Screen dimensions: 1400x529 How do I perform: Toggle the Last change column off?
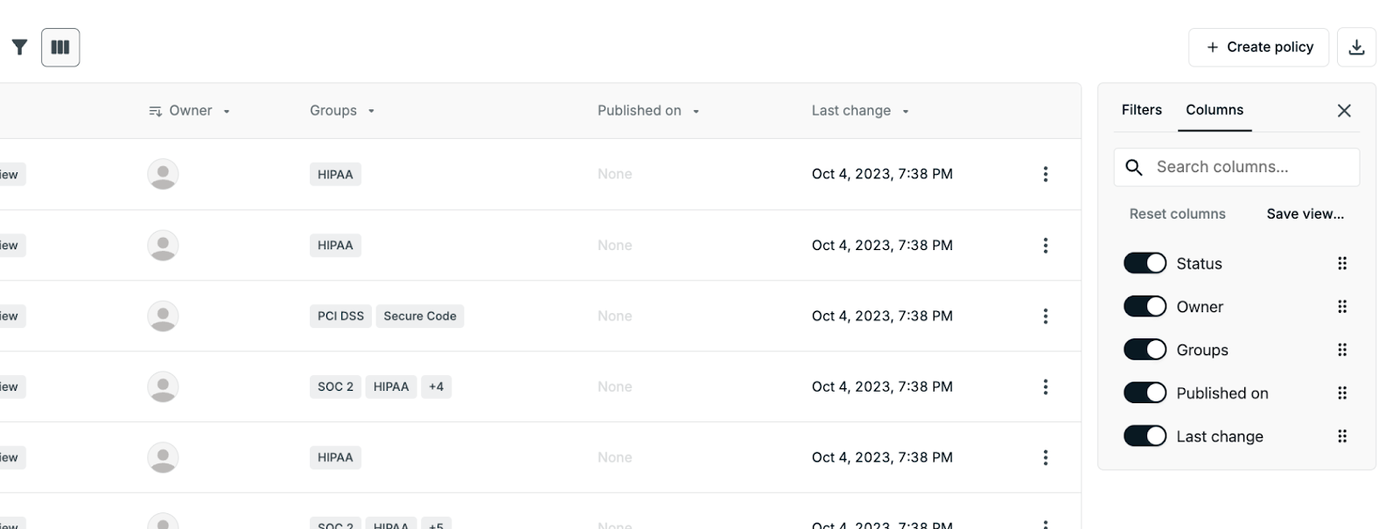point(1144,435)
